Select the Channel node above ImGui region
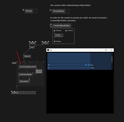Image resolution: width=124 pixels, height=122 pixels. (x=27, y=56)
